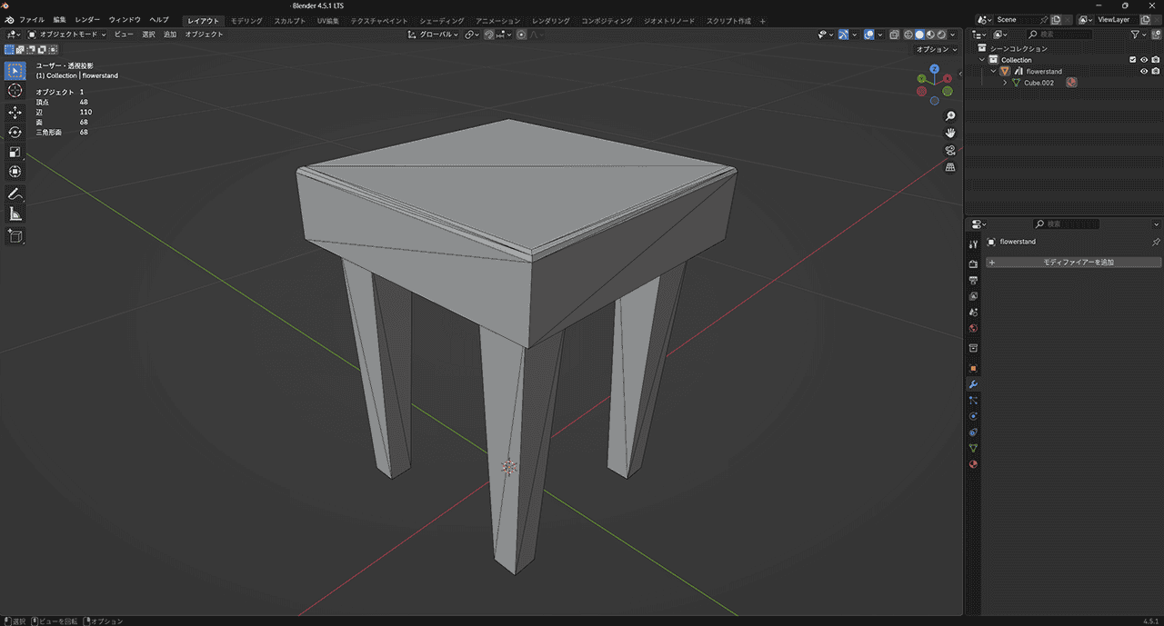The image size is (1164, 626).
Task: Click the モディファイアーを追加 button
Action: pyautogui.click(x=1073, y=262)
